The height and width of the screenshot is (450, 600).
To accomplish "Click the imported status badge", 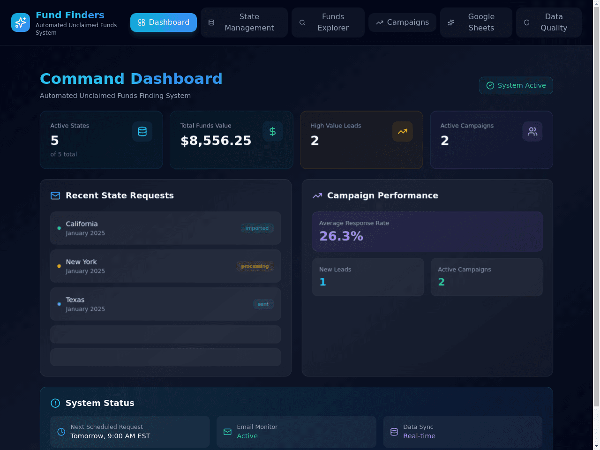I will (x=257, y=228).
